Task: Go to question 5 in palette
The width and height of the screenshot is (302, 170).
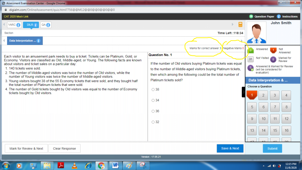Action: coord(252,107)
